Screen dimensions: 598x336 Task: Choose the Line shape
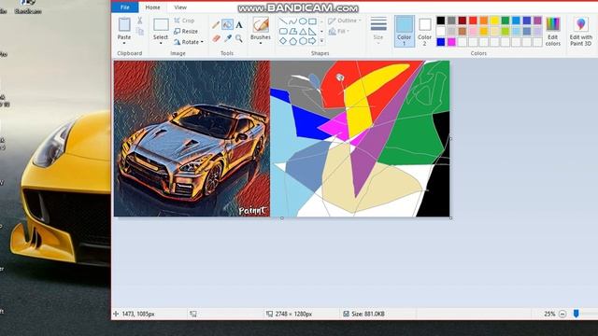click(x=282, y=21)
